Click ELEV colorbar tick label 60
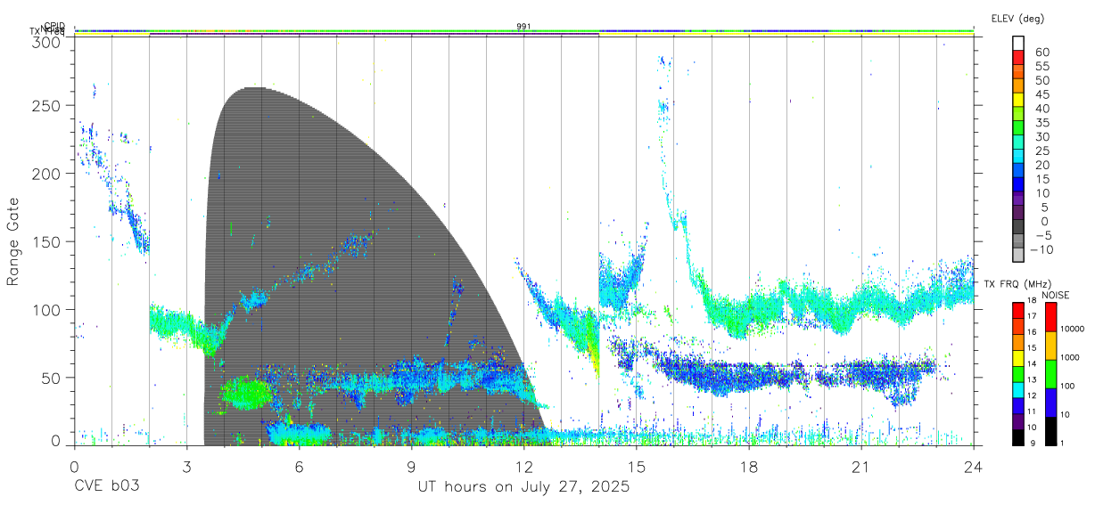Image resolution: width=1095 pixels, height=505 pixels. [1041, 52]
